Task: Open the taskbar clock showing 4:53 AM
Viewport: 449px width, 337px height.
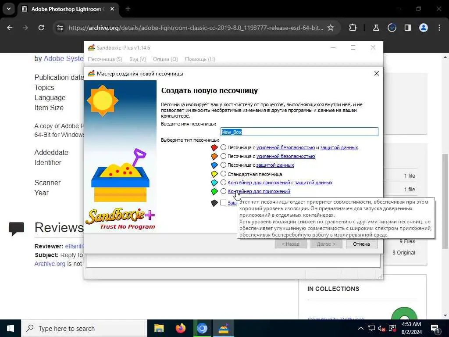Action: pyautogui.click(x=411, y=328)
